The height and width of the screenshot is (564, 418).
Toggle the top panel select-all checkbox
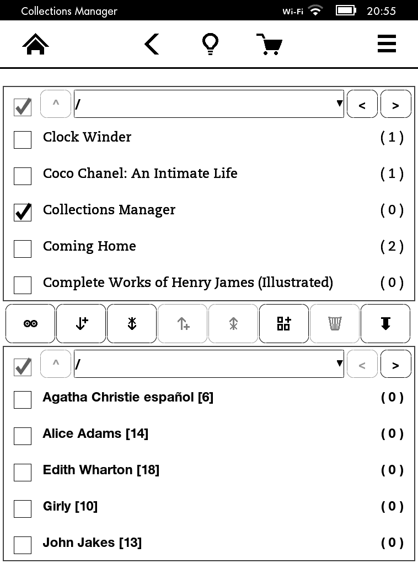[23, 107]
